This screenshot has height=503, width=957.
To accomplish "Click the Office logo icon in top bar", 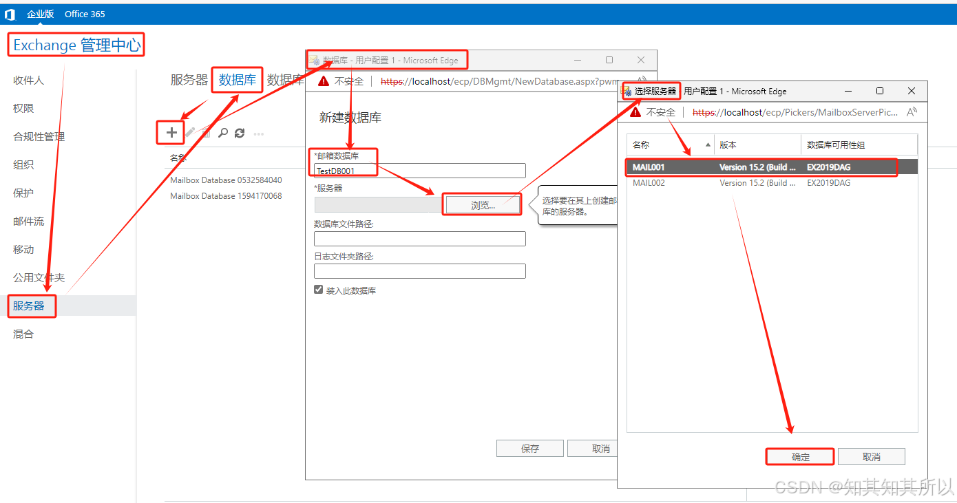I will pos(10,14).
